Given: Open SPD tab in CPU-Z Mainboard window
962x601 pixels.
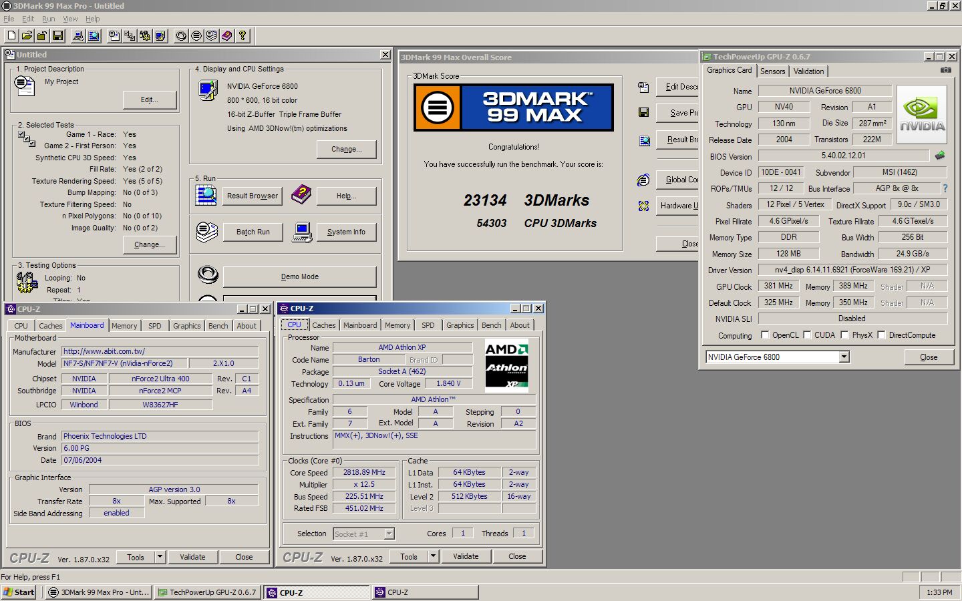Looking at the screenshot, I should pos(155,326).
